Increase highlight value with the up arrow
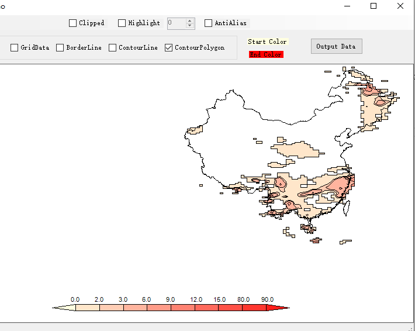The image size is (415, 331). click(189, 21)
